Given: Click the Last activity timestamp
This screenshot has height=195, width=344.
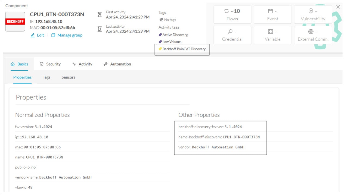Looking at the screenshot, I should 128,31.
